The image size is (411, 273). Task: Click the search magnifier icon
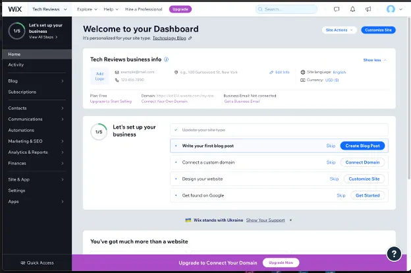[260, 9]
